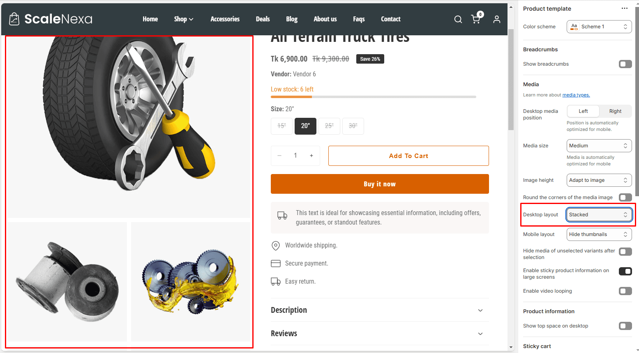The width and height of the screenshot is (639, 353).
Task: Click the gears product thumbnail
Action: 191,282
